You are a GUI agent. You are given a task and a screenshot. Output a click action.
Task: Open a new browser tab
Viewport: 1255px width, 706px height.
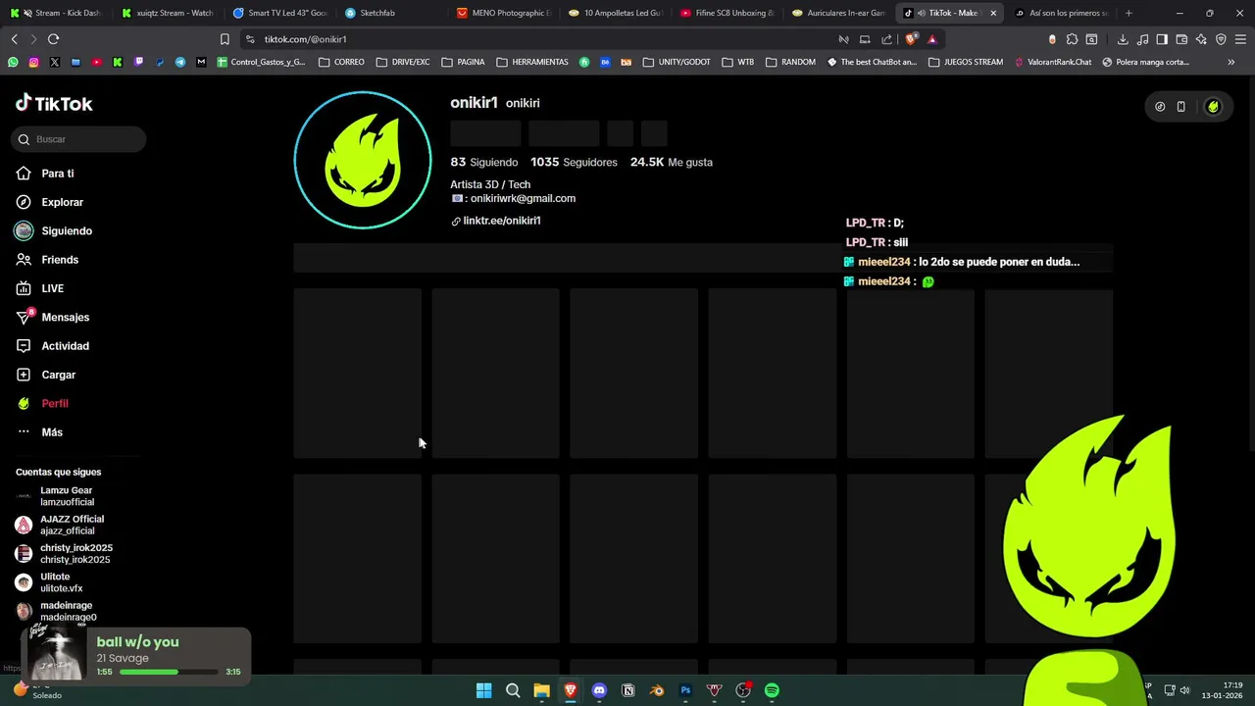[x=1129, y=13]
